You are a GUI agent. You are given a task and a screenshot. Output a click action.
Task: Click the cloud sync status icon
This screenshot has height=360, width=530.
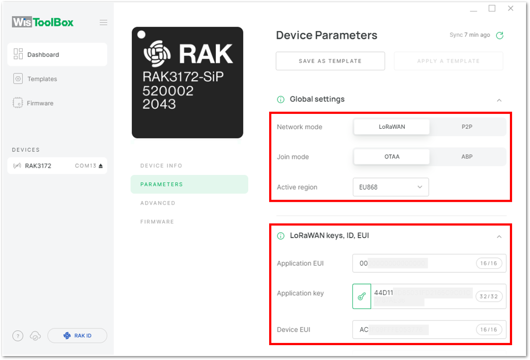pos(35,336)
